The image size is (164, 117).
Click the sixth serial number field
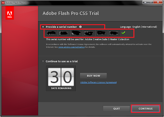(114, 33)
